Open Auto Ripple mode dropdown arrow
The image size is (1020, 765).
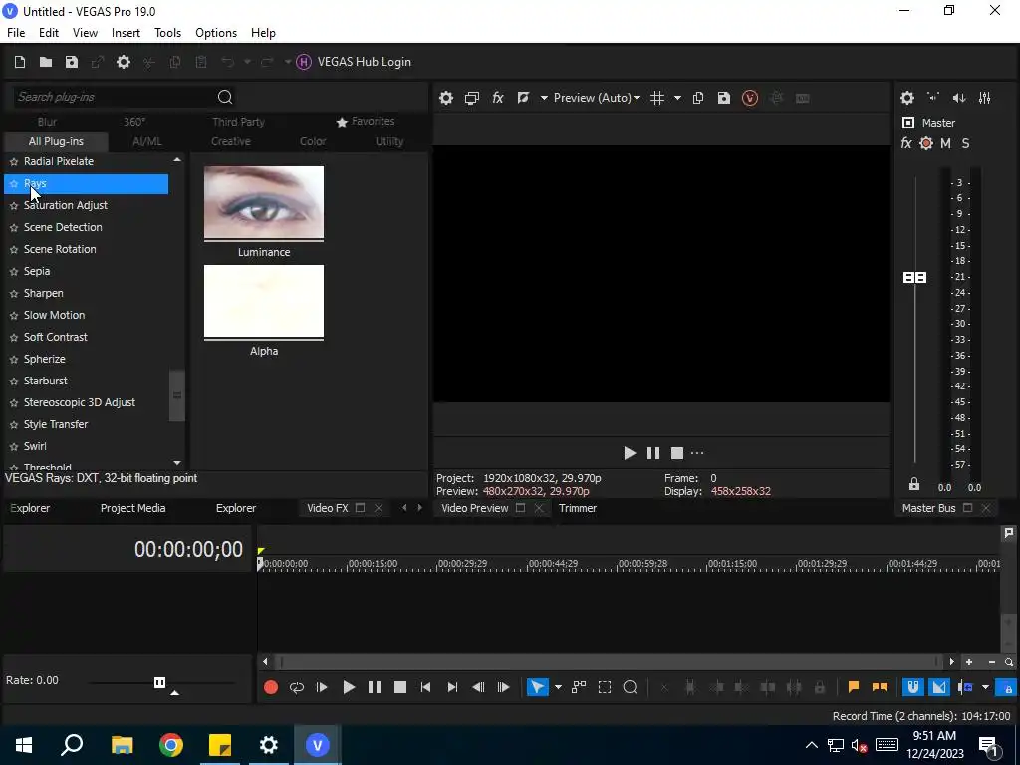(985, 687)
